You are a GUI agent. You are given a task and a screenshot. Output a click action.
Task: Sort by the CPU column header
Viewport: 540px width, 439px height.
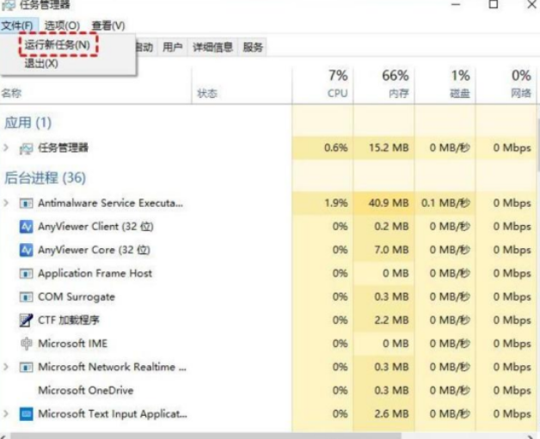click(x=337, y=84)
